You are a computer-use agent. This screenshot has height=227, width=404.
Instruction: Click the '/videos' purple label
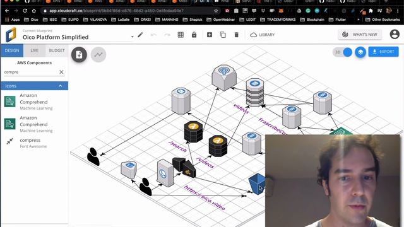205,163
